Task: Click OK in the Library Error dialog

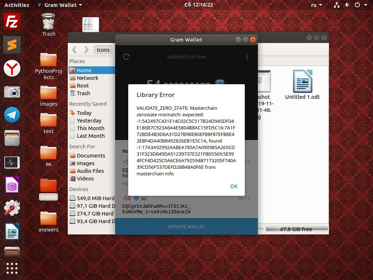Action: point(234,186)
